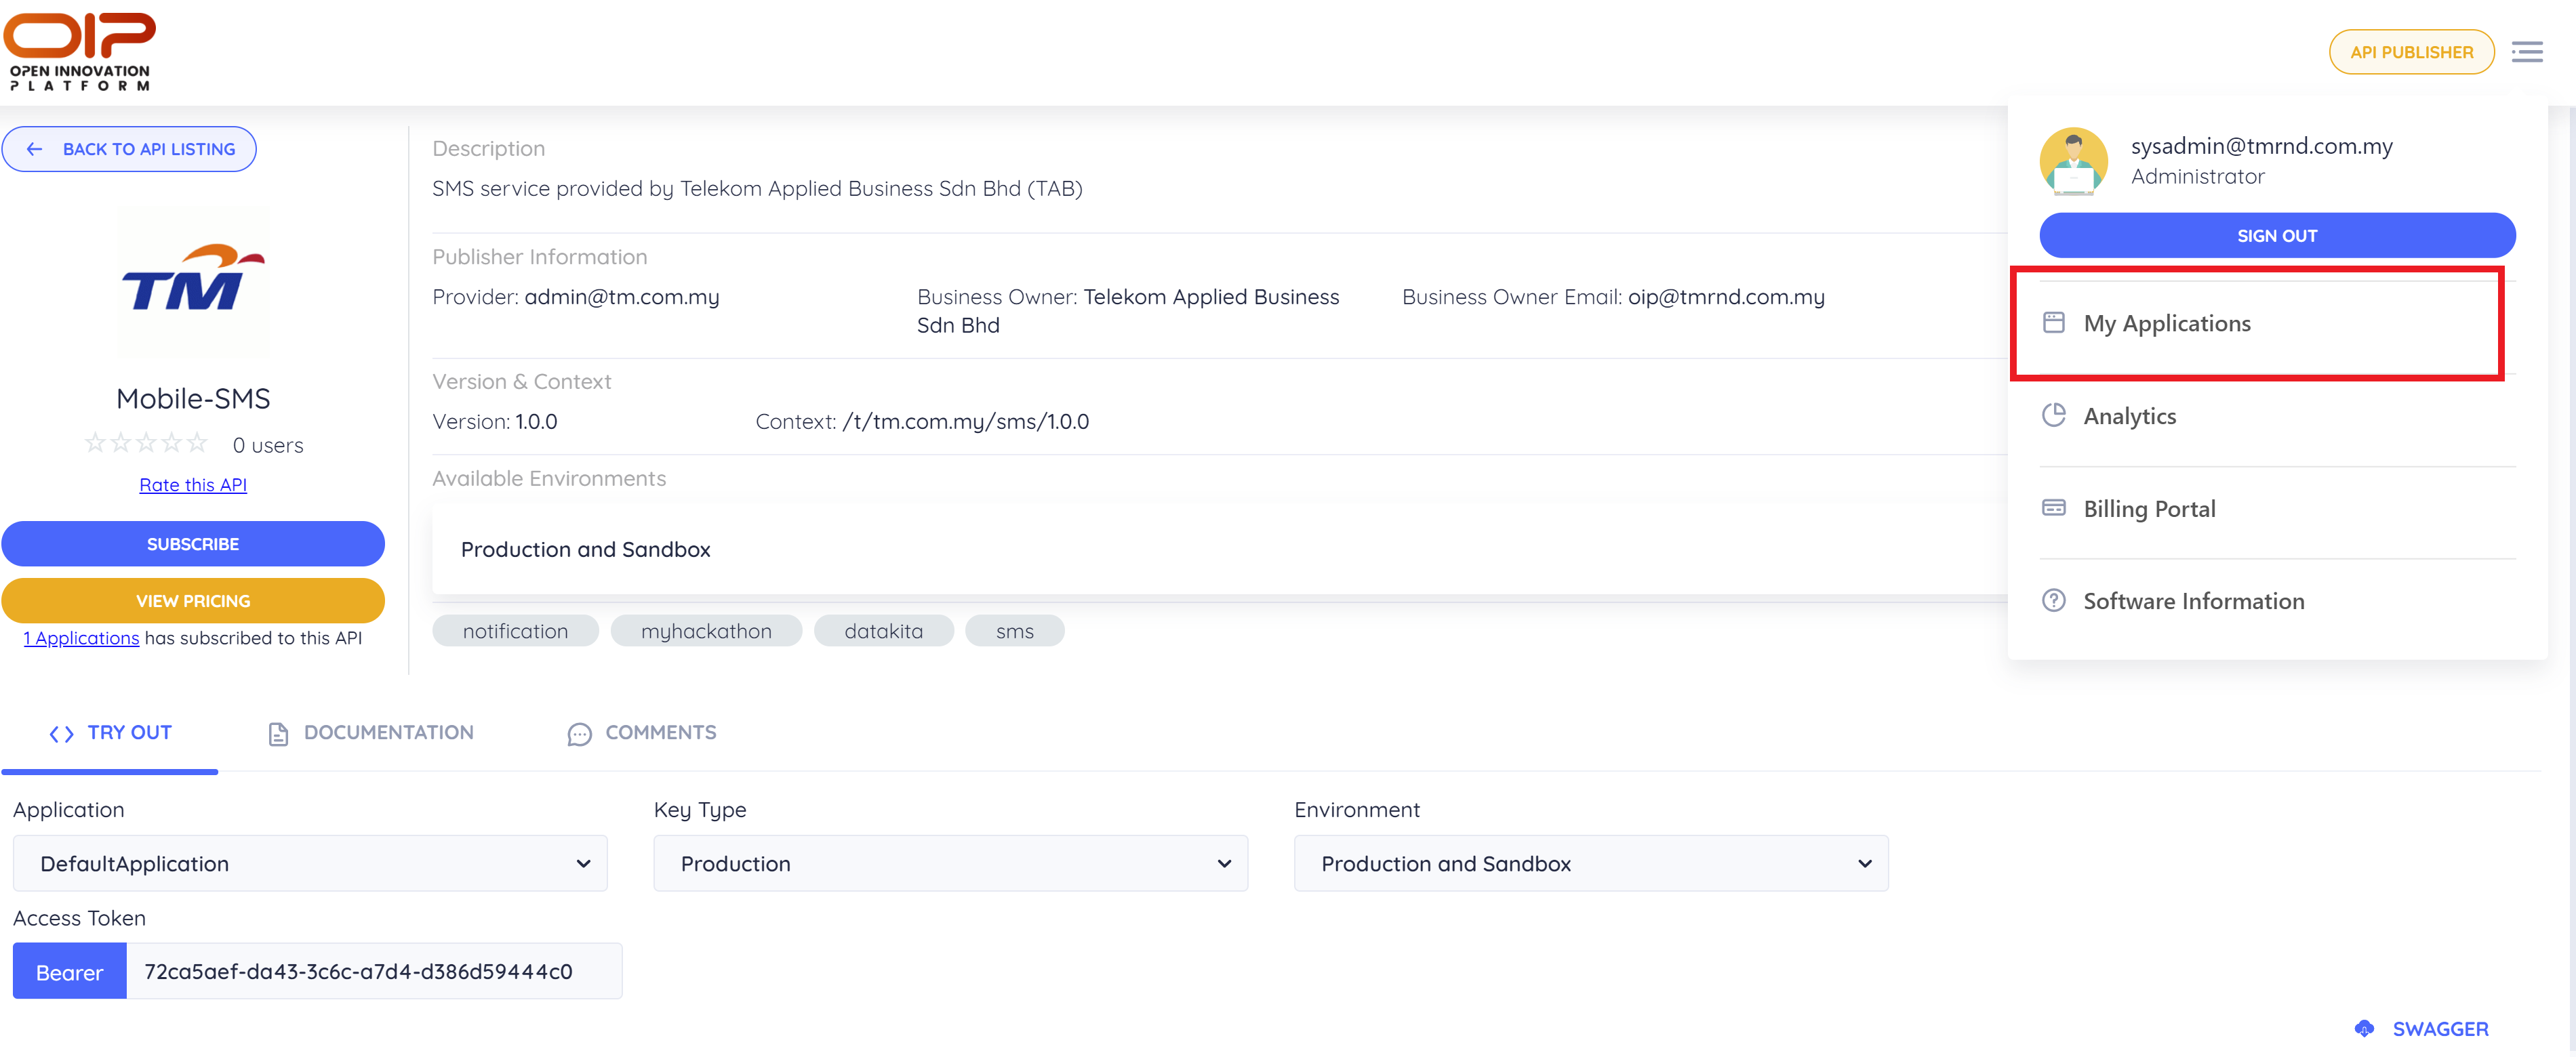Viewport: 2576px width, 1057px height.
Task: Rate the API five stars
Action: [197, 442]
